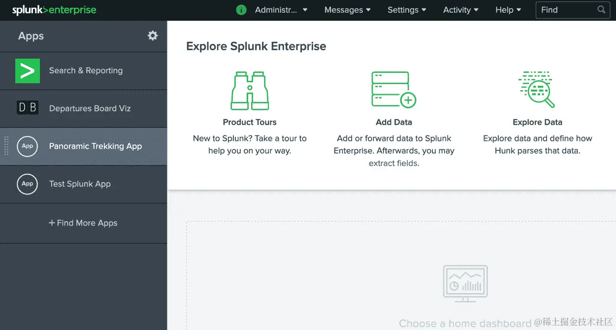Open the Apps settings gear
The width and height of the screenshot is (616, 330).
pos(153,35)
